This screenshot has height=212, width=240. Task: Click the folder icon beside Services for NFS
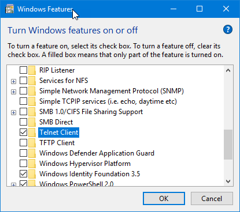click(x=32, y=81)
